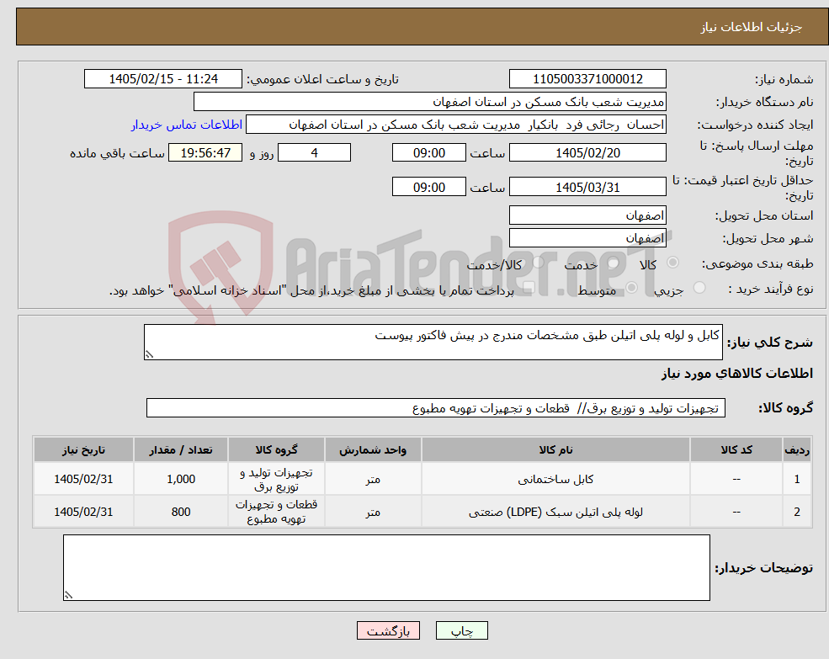Select the جزیی purchase type radio
Image resolution: width=829 pixels, height=659 pixels.
click(x=699, y=288)
